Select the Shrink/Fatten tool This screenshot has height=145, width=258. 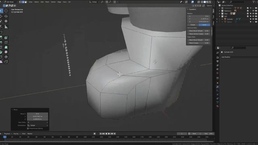[x=6, y=57]
